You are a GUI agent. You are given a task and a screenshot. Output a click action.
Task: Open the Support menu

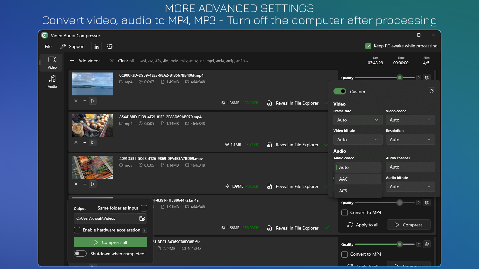tap(73, 46)
